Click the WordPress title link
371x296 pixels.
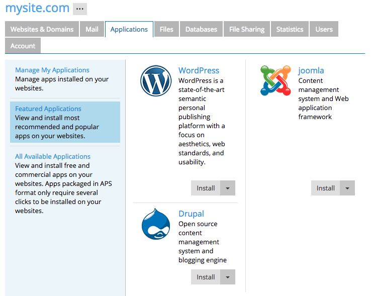tap(199, 70)
